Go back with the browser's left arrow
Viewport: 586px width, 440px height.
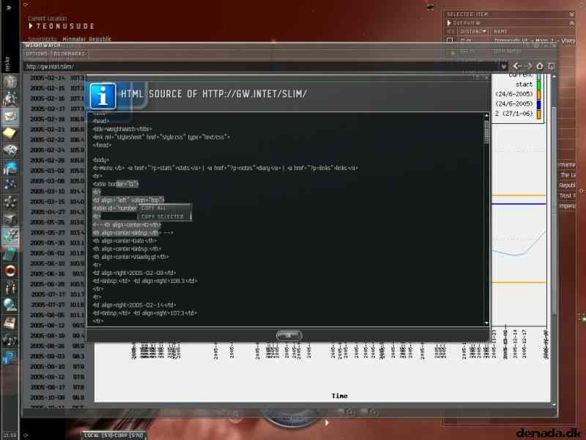[x=517, y=66]
